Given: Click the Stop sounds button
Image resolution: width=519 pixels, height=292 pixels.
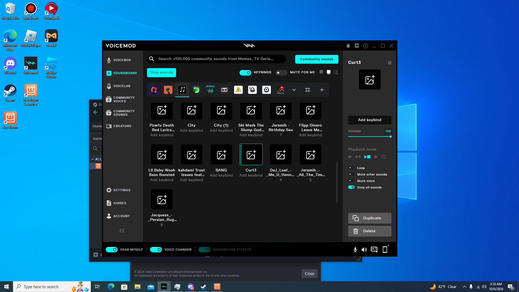Looking at the screenshot, I should click(161, 72).
